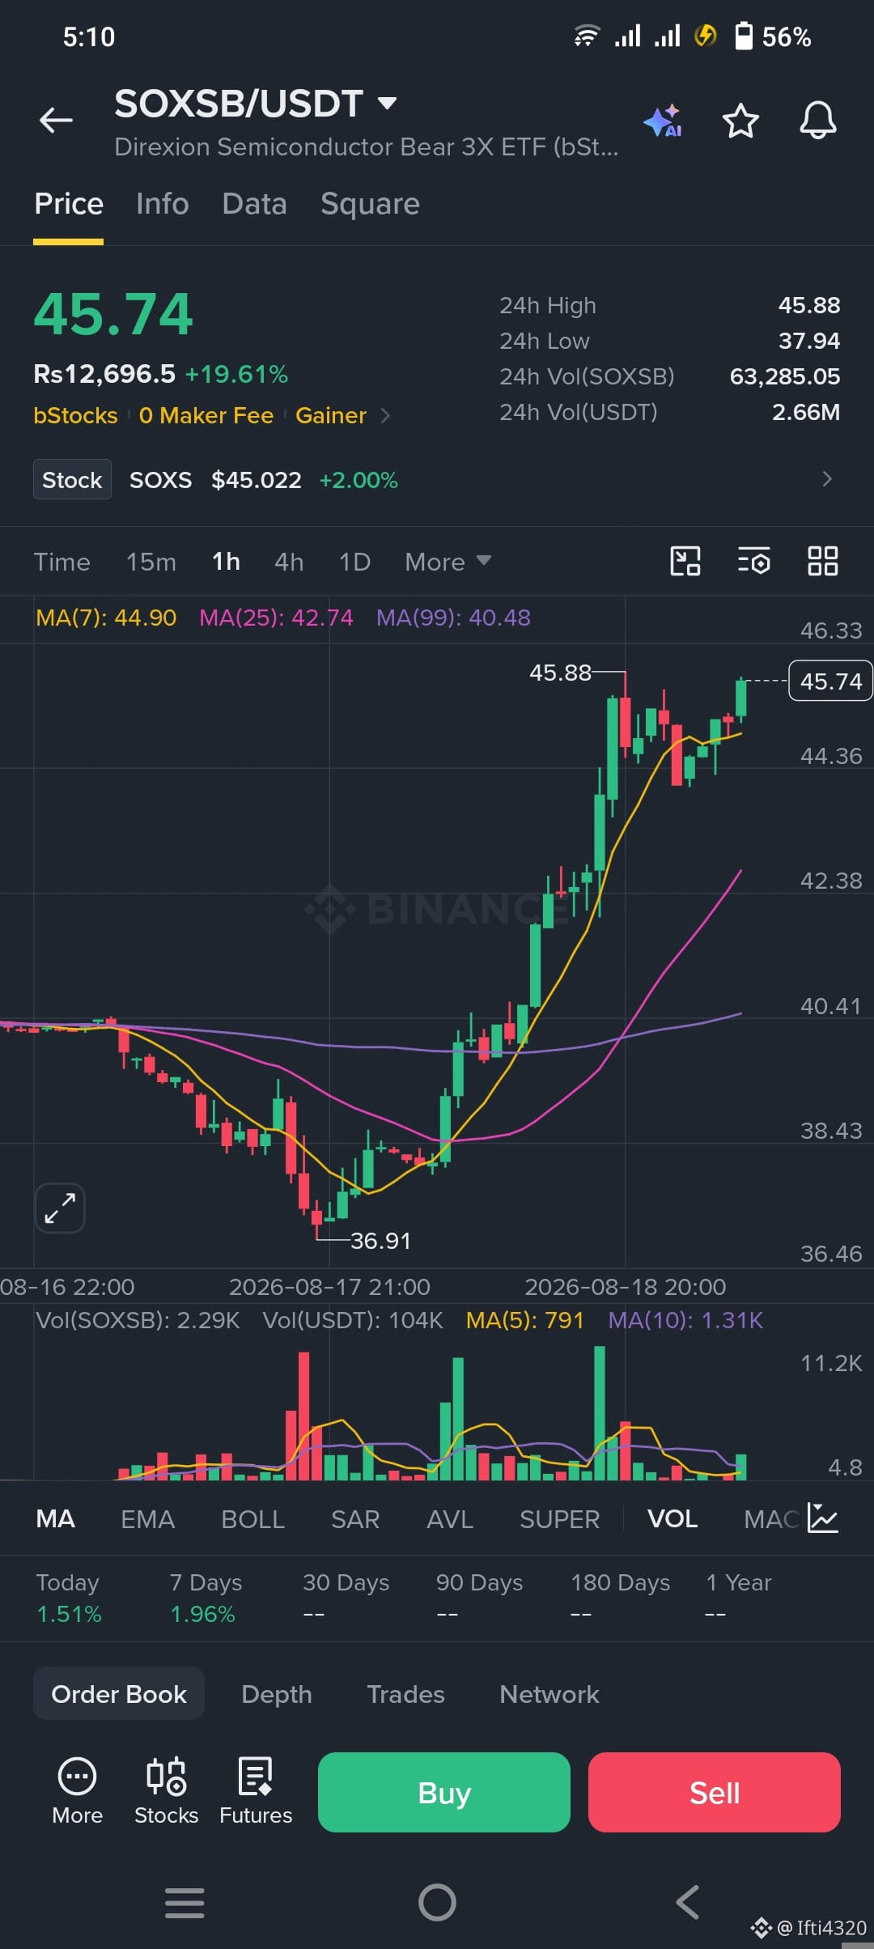Open the More options icon

pos(77,1792)
